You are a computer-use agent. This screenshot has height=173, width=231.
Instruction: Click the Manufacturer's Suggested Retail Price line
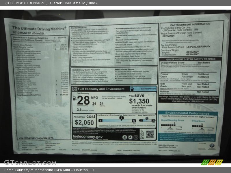coord(40,38)
